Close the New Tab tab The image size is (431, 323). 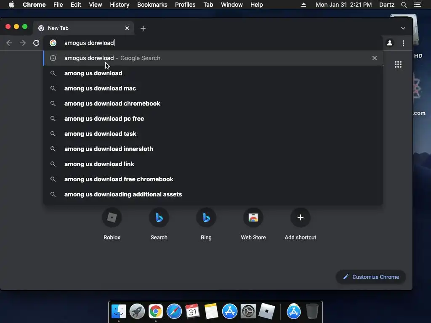pos(127,28)
